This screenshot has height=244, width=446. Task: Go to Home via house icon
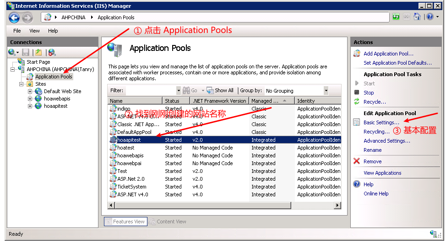417,17
